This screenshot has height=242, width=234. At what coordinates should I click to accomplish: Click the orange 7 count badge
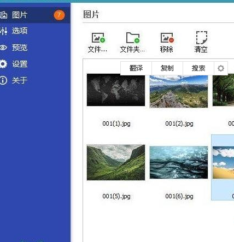tap(59, 15)
